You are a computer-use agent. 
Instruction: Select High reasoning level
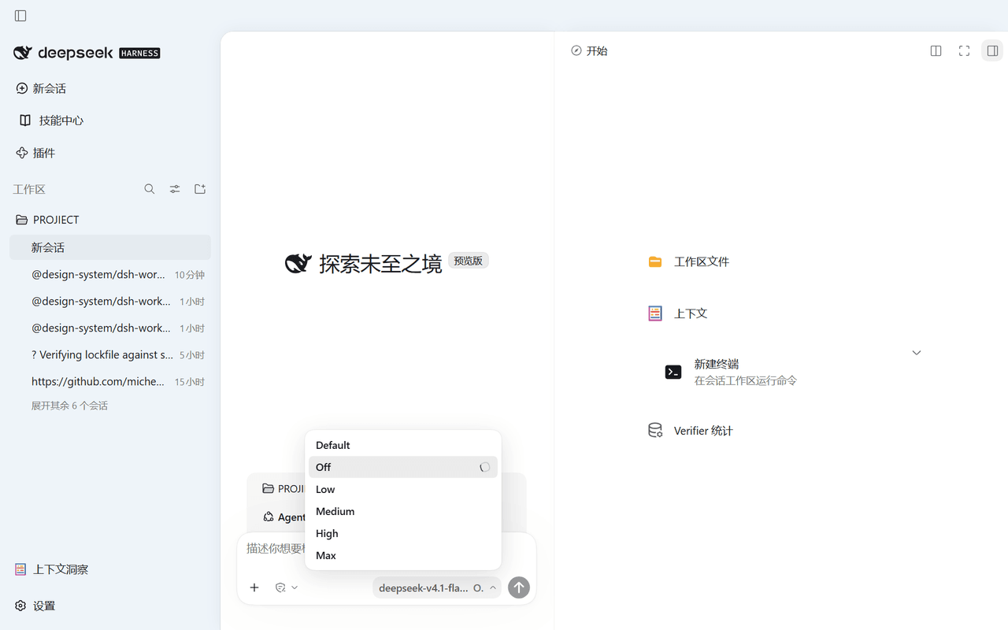(403, 533)
